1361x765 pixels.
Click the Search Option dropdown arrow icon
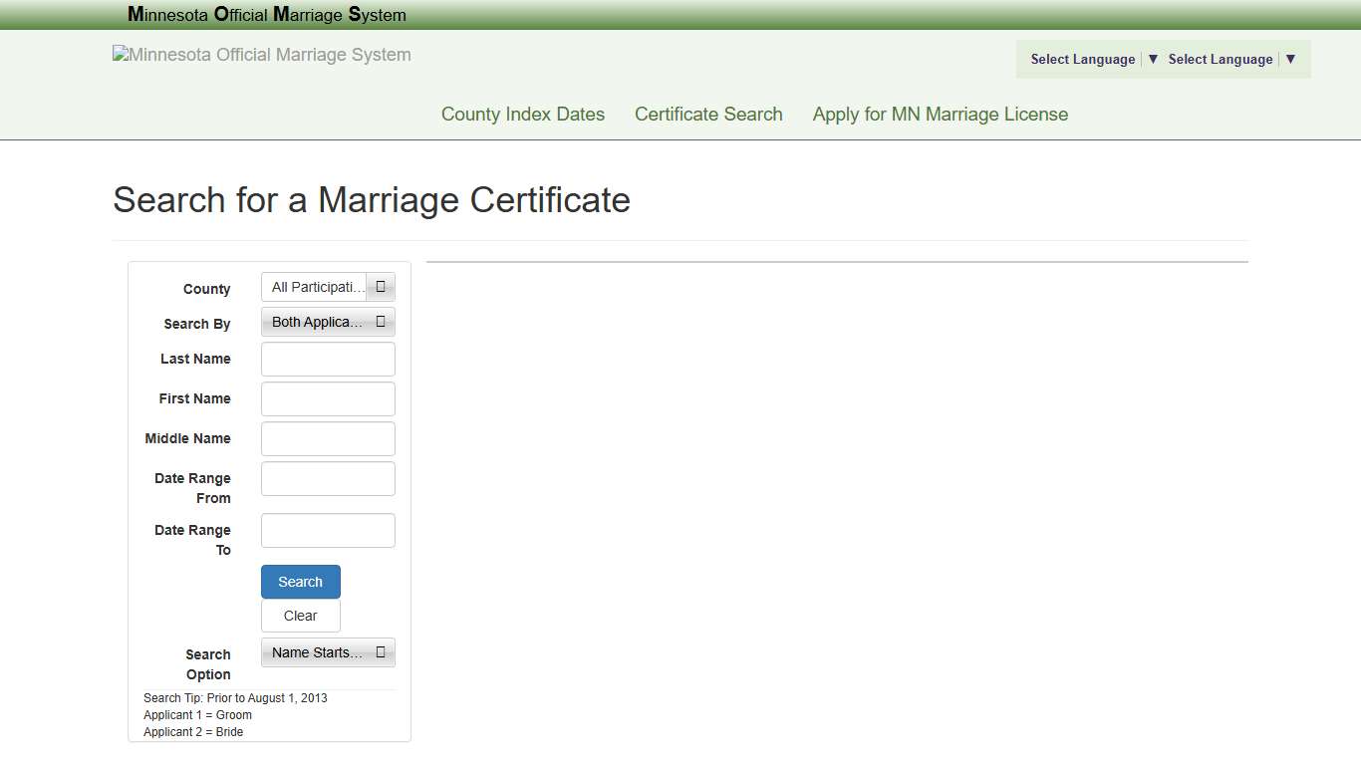point(380,652)
